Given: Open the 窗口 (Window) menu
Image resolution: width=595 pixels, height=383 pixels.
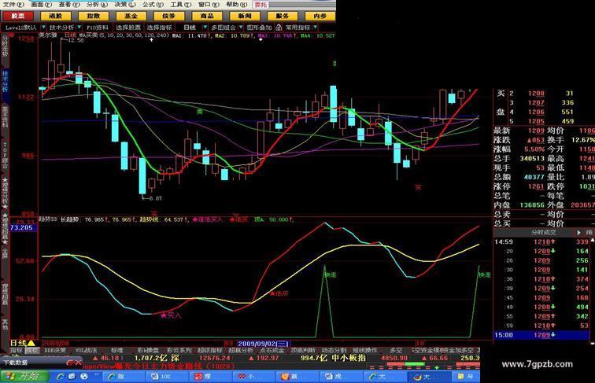Looking at the screenshot, I should pyautogui.click(x=209, y=5).
